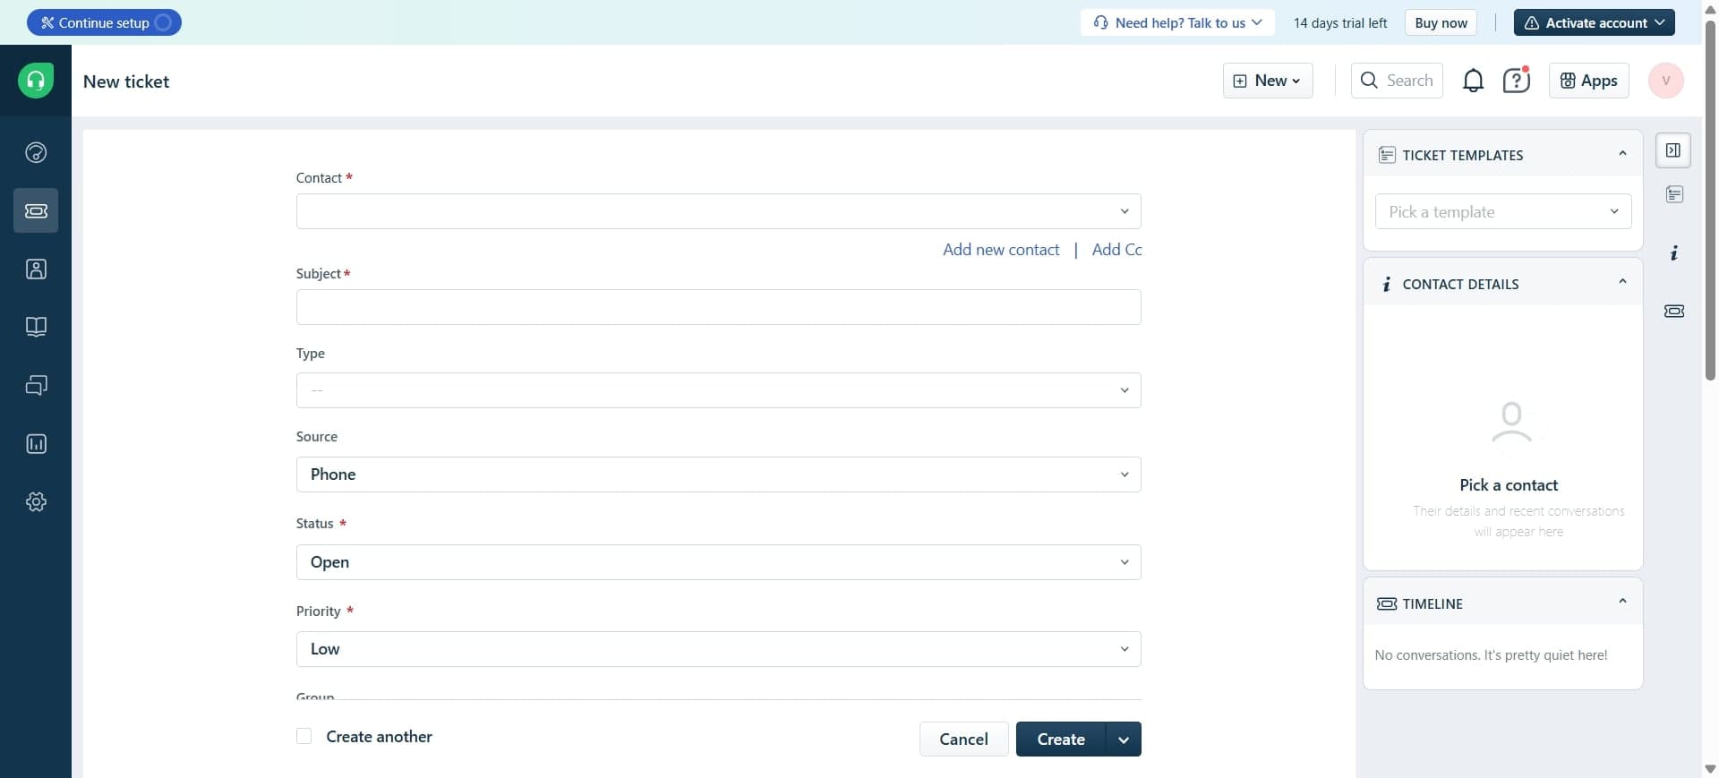
Task: Open the notifications bell
Action: click(1473, 81)
